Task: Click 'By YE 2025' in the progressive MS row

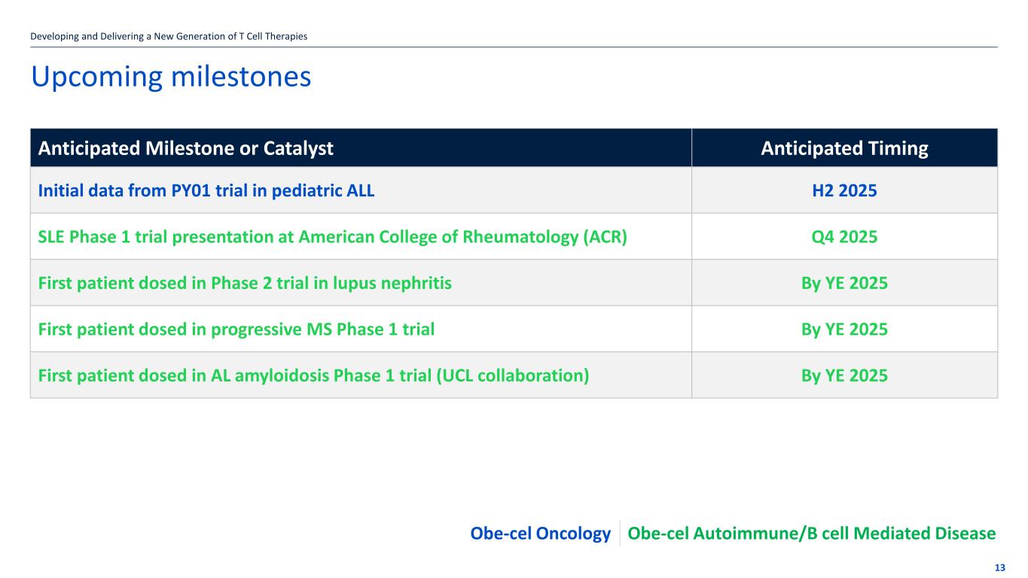Action: [844, 330]
